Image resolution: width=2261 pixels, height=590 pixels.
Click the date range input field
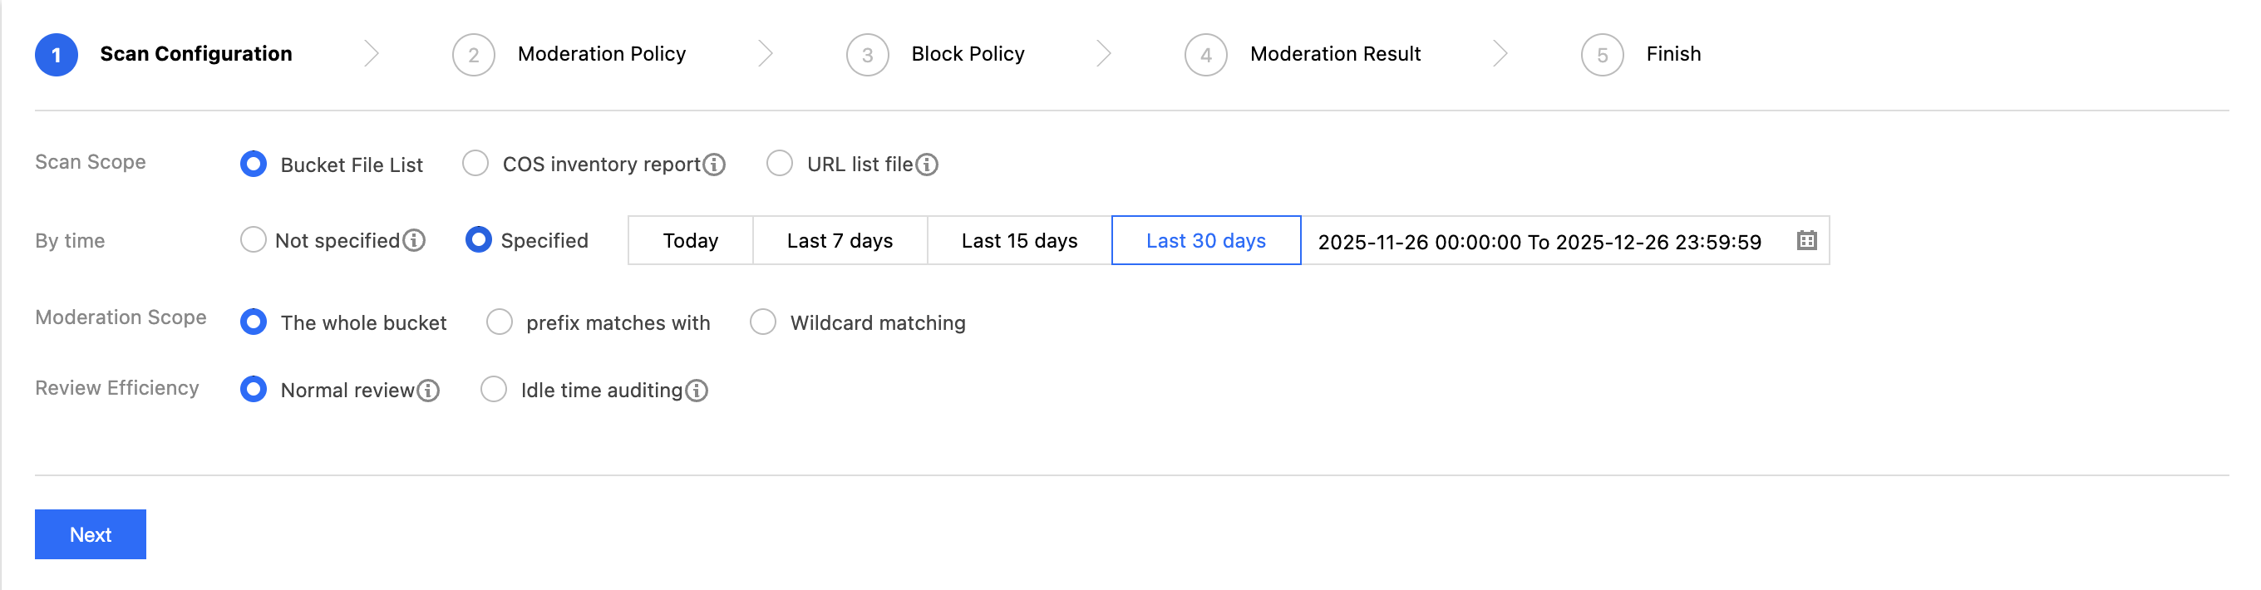[x=1539, y=242]
